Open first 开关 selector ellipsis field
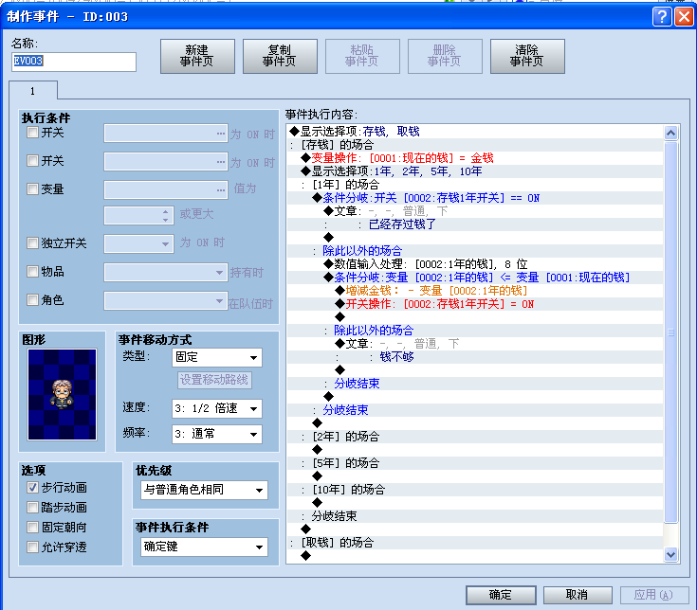 click(166, 134)
